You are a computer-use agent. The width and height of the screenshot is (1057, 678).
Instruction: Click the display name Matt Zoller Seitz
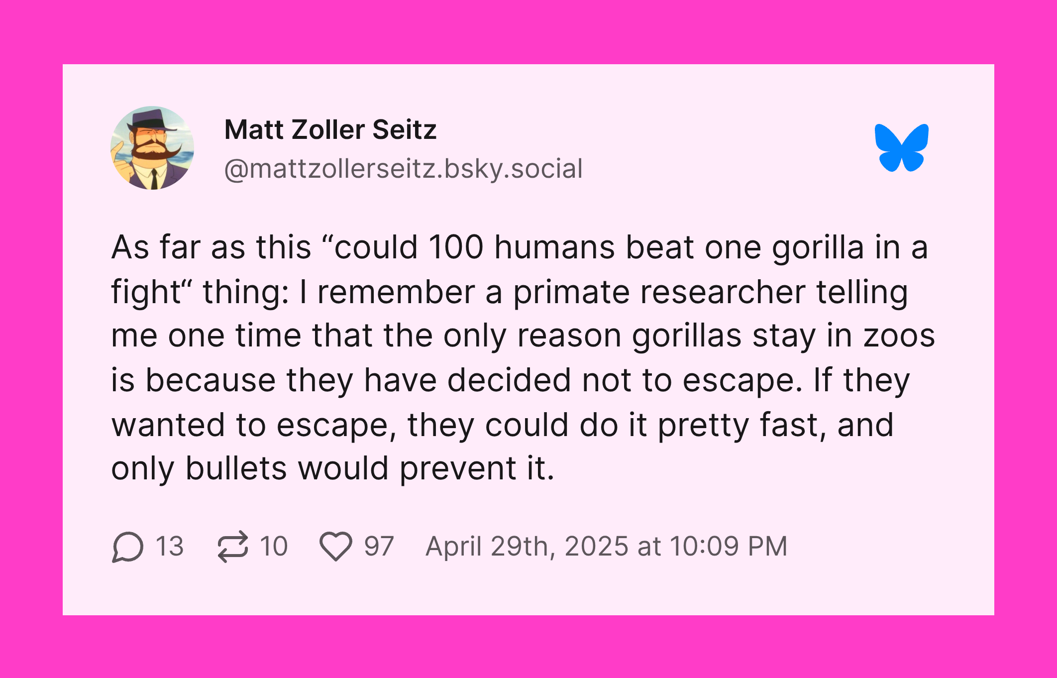[x=330, y=130]
